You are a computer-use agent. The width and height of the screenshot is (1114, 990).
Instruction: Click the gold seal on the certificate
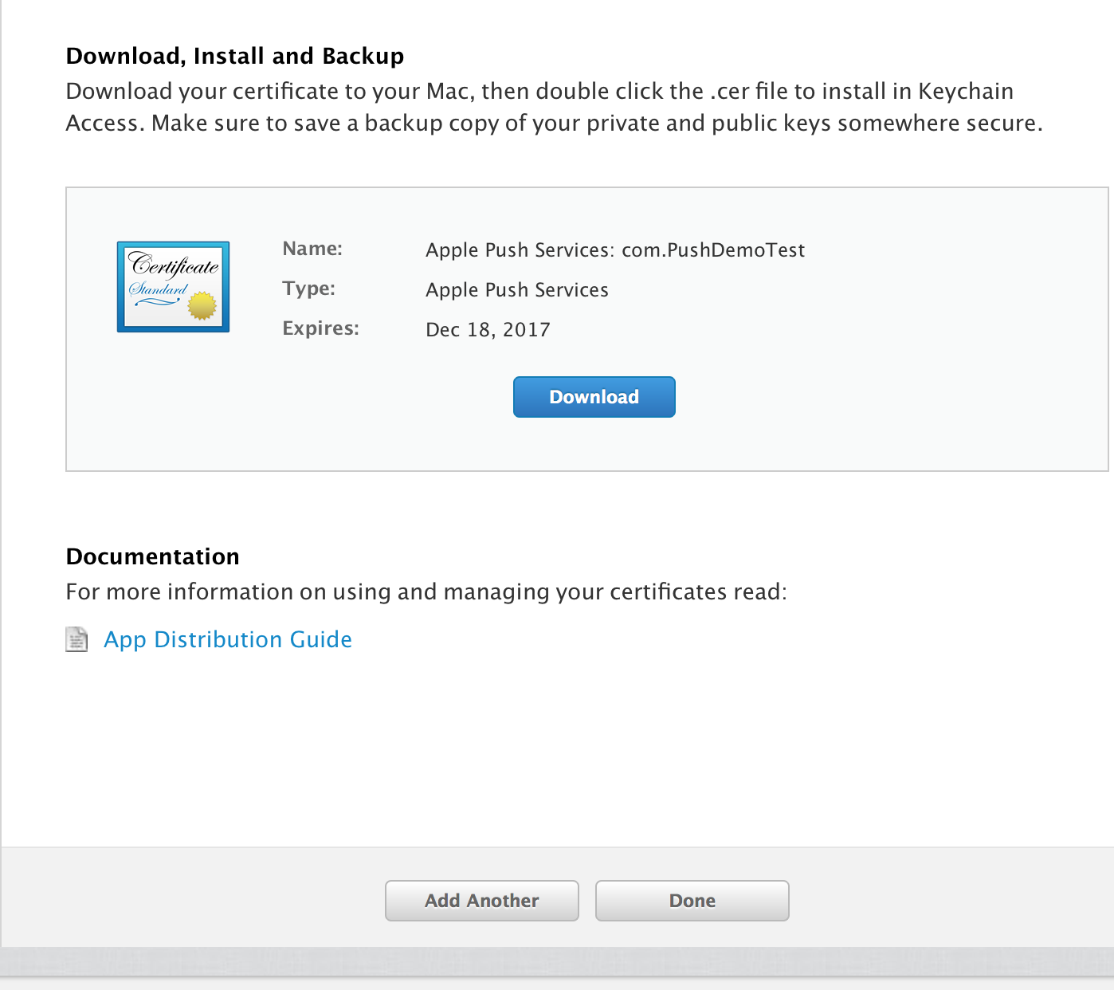click(x=202, y=306)
